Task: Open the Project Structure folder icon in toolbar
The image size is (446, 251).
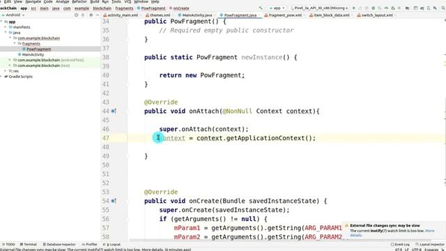Action: [407, 8]
